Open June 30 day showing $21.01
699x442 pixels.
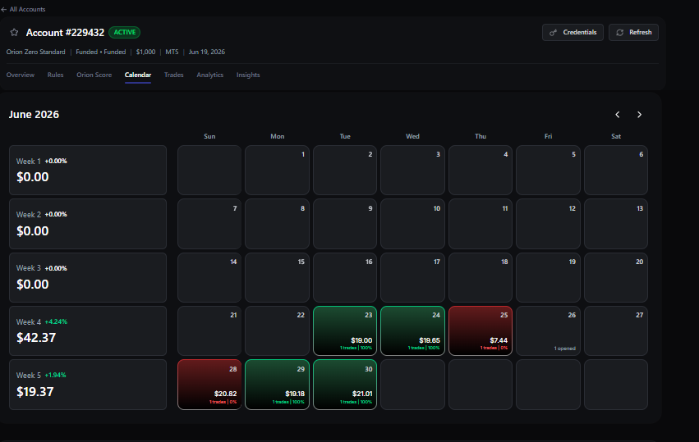(x=345, y=385)
